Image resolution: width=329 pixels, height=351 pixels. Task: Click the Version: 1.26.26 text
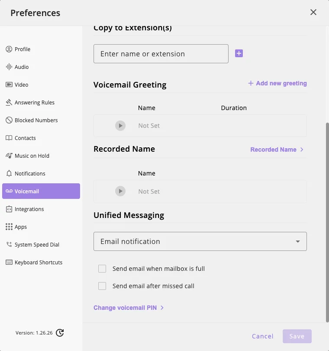pyautogui.click(x=34, y=333)
